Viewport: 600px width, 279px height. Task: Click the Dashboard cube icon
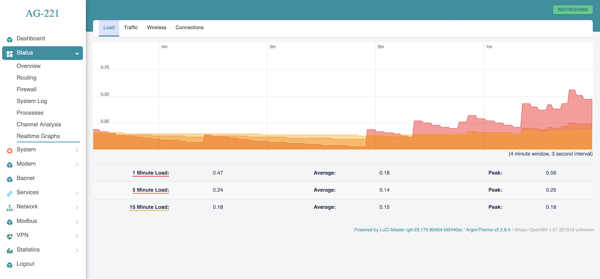pyautogui.click(x=10, y=39)
